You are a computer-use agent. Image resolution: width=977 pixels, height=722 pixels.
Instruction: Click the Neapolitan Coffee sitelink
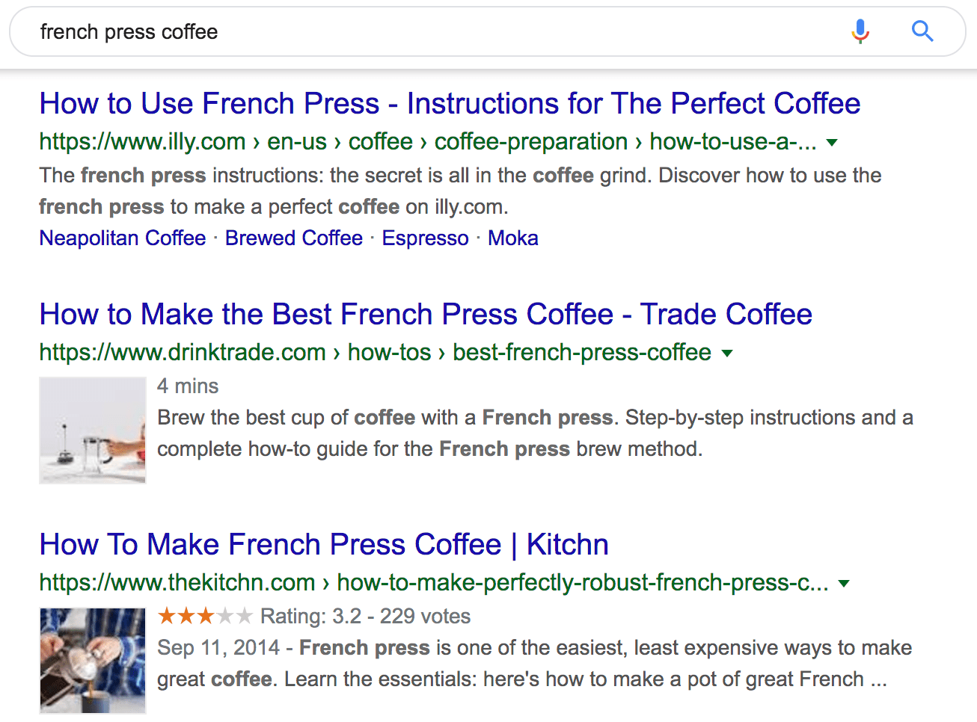pyautogui.click(x=122, y=238)
